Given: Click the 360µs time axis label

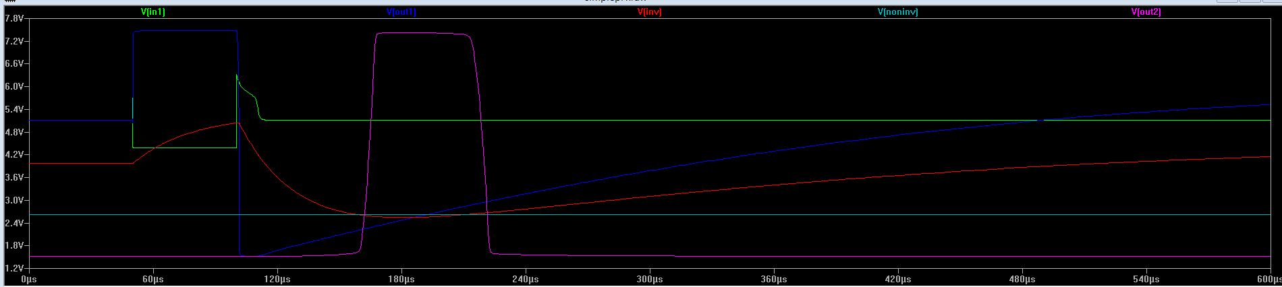Looking at the screenshot, I should point(774,279).
